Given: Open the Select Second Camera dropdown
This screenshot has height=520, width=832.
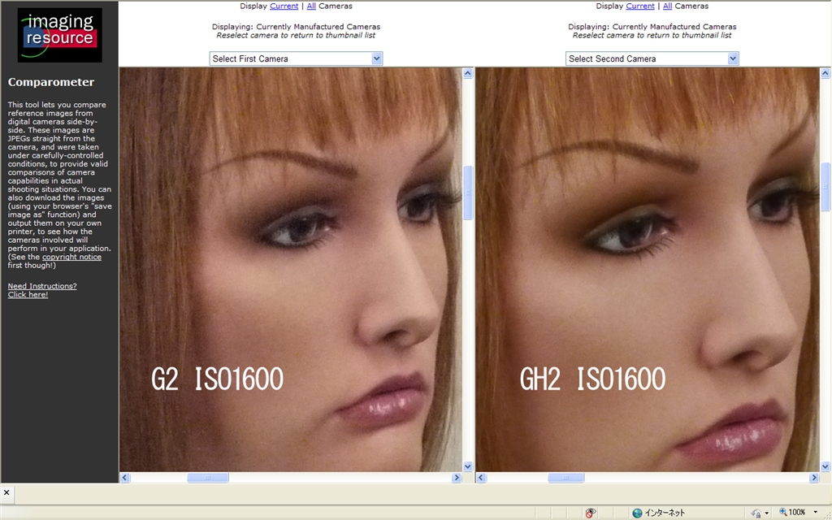Looking at the screenshot, I should (652, 58).
